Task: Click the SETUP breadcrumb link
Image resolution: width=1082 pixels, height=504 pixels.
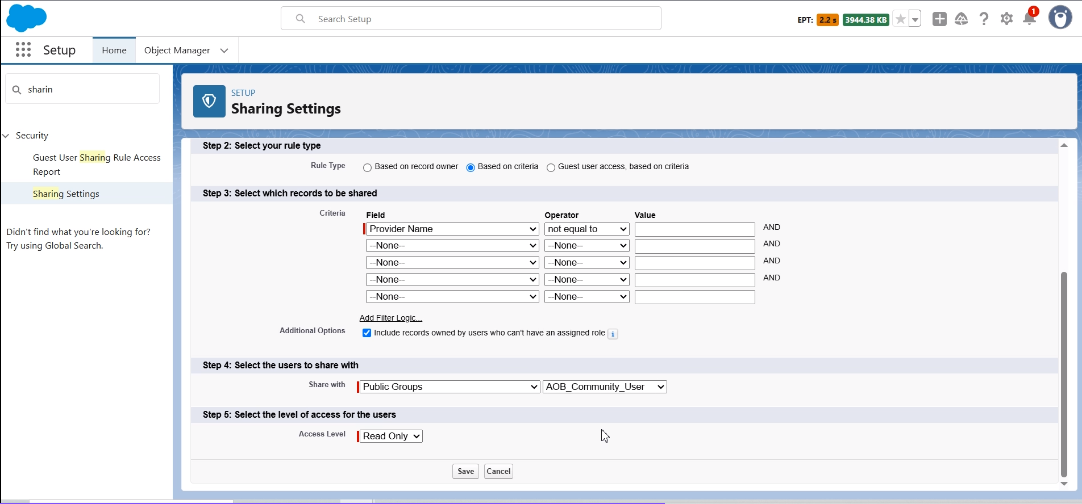Action: 243,93
